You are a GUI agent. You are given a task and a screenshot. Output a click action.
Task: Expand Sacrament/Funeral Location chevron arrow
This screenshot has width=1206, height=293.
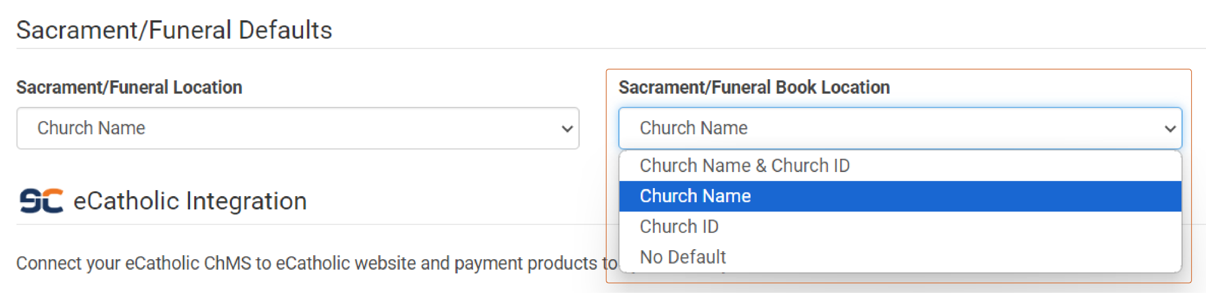coord(567,129)
